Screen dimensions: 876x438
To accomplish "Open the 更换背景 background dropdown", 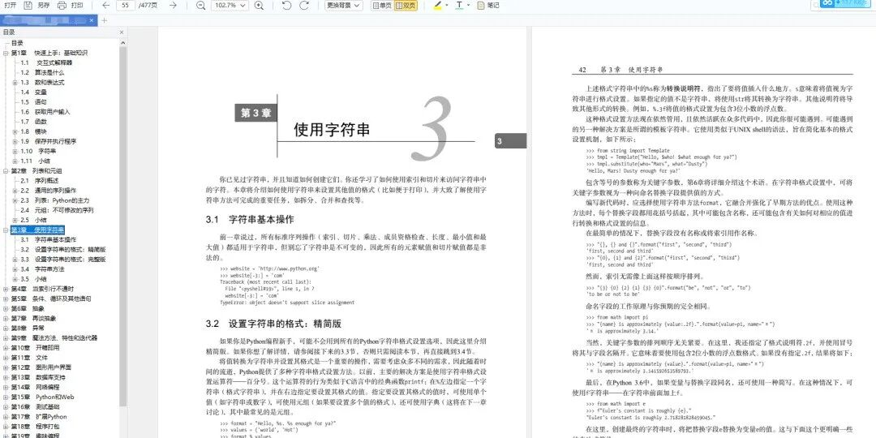I will (344, 5).
